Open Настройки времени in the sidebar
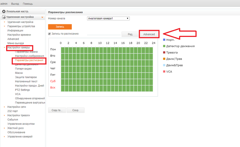The width and height of the screenshot is (240, 147). (x=19, y=35)
